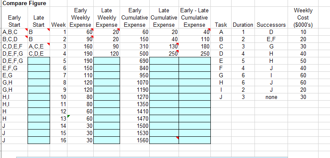Select Early Weekly Expense value 150
This screenshot has height=158, width=330.
tap(81, 68)
